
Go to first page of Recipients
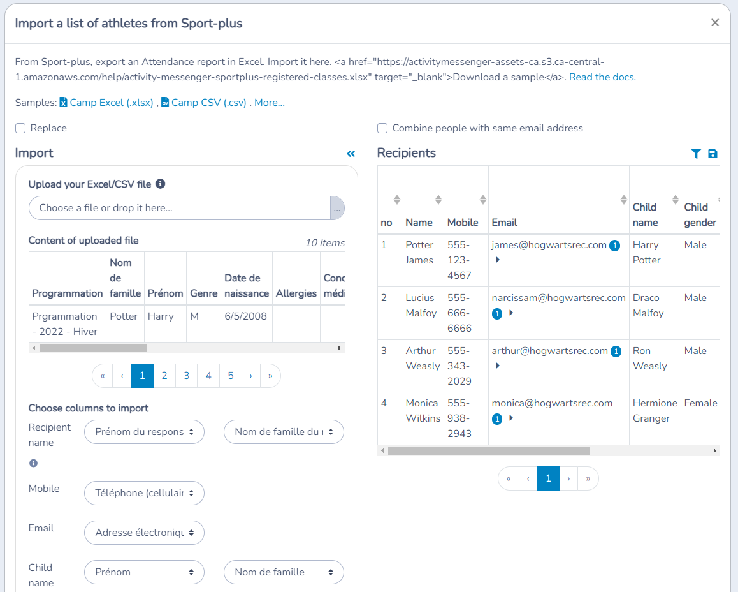[x=509, y=478]
